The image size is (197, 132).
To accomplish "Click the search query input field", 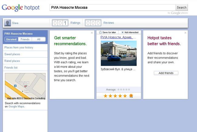I will click(112, 8).
